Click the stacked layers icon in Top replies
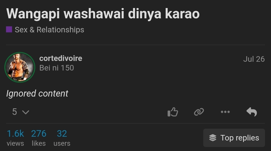The height and width of the screenshot is (151, 271). 213,138
